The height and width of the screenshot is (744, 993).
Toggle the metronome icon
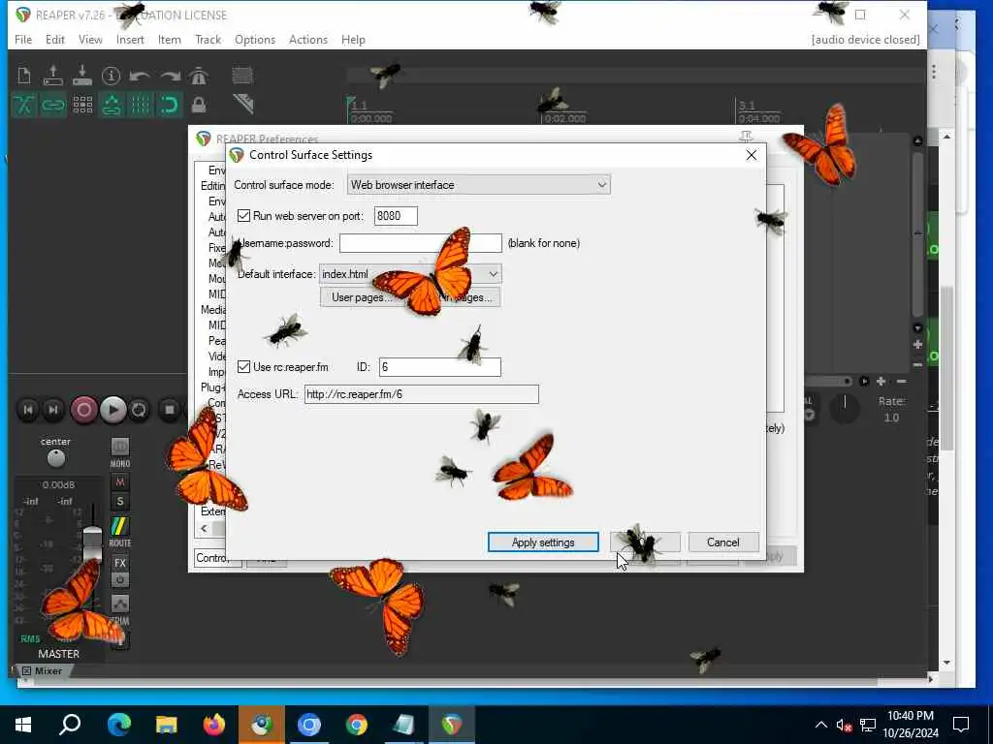tap(199, 76)
